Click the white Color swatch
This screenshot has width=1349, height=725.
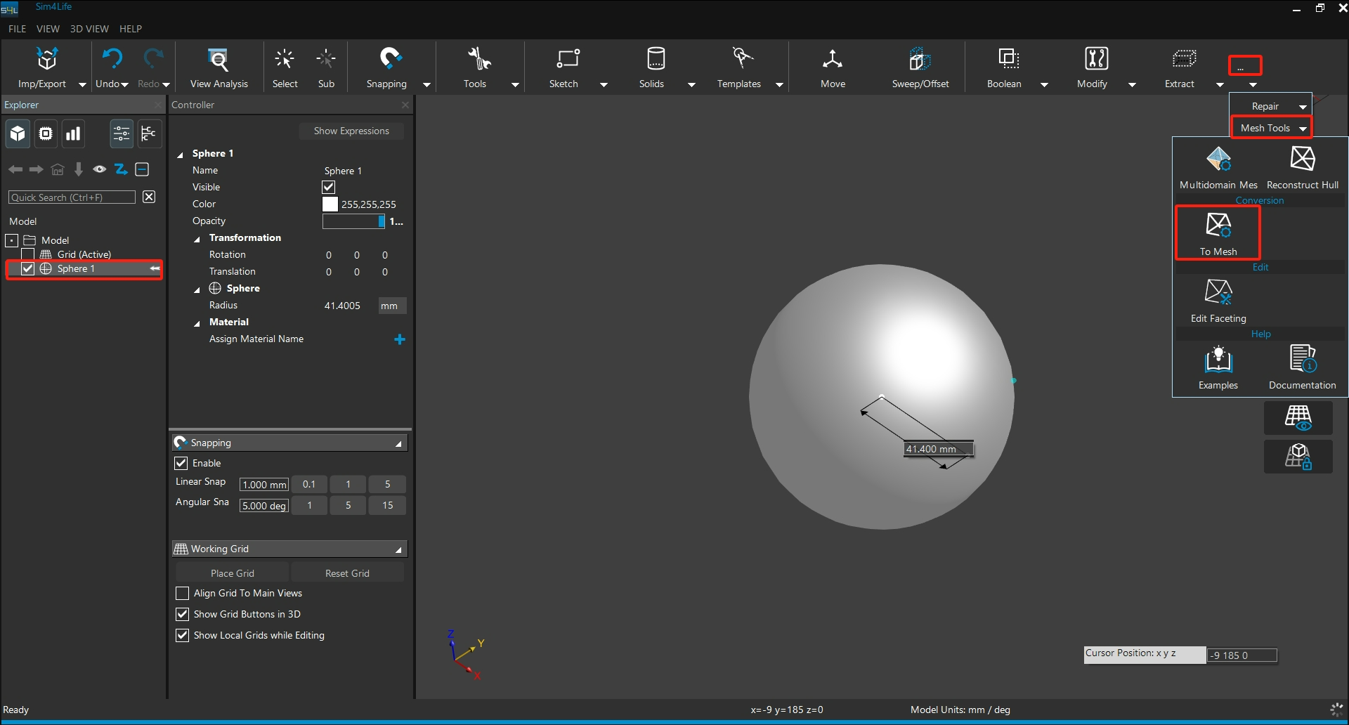330,204
